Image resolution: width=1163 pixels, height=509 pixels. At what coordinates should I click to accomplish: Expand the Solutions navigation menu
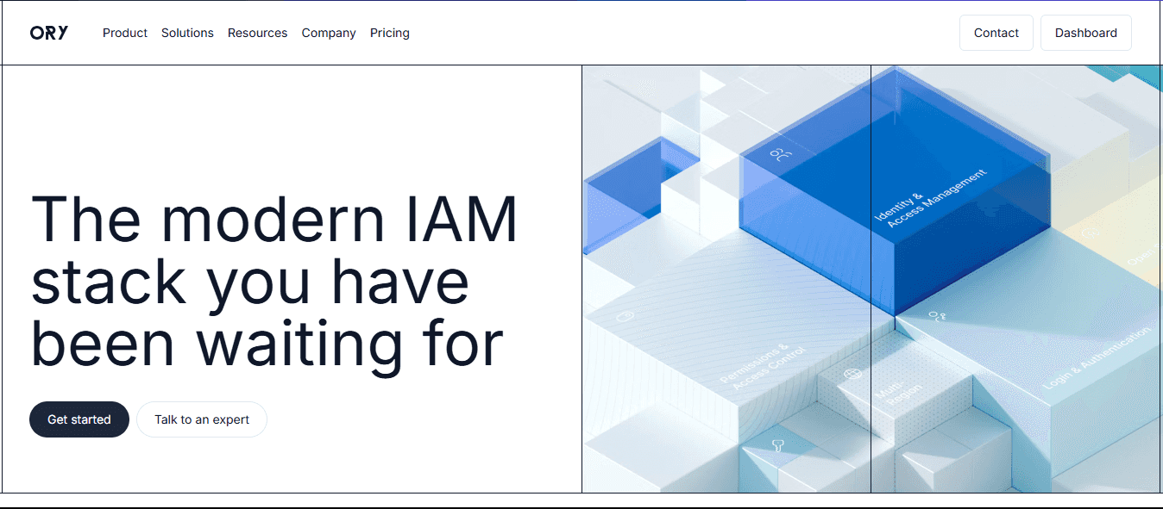(187, 33)
